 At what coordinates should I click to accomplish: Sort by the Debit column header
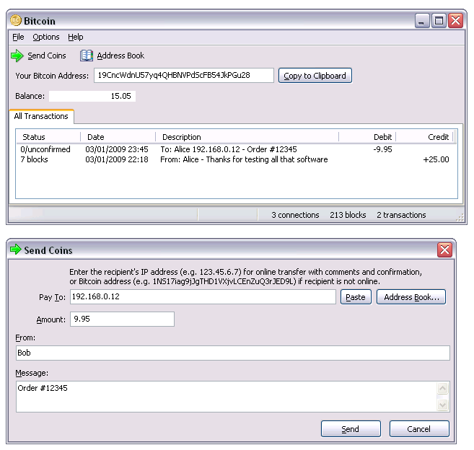point(367,137)
